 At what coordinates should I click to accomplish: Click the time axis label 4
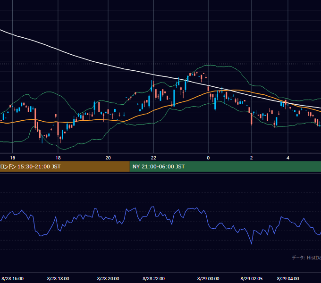[288, 158]
